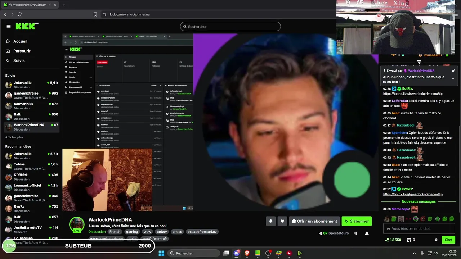Pick the angry red face emote

(x=423, y=219)
